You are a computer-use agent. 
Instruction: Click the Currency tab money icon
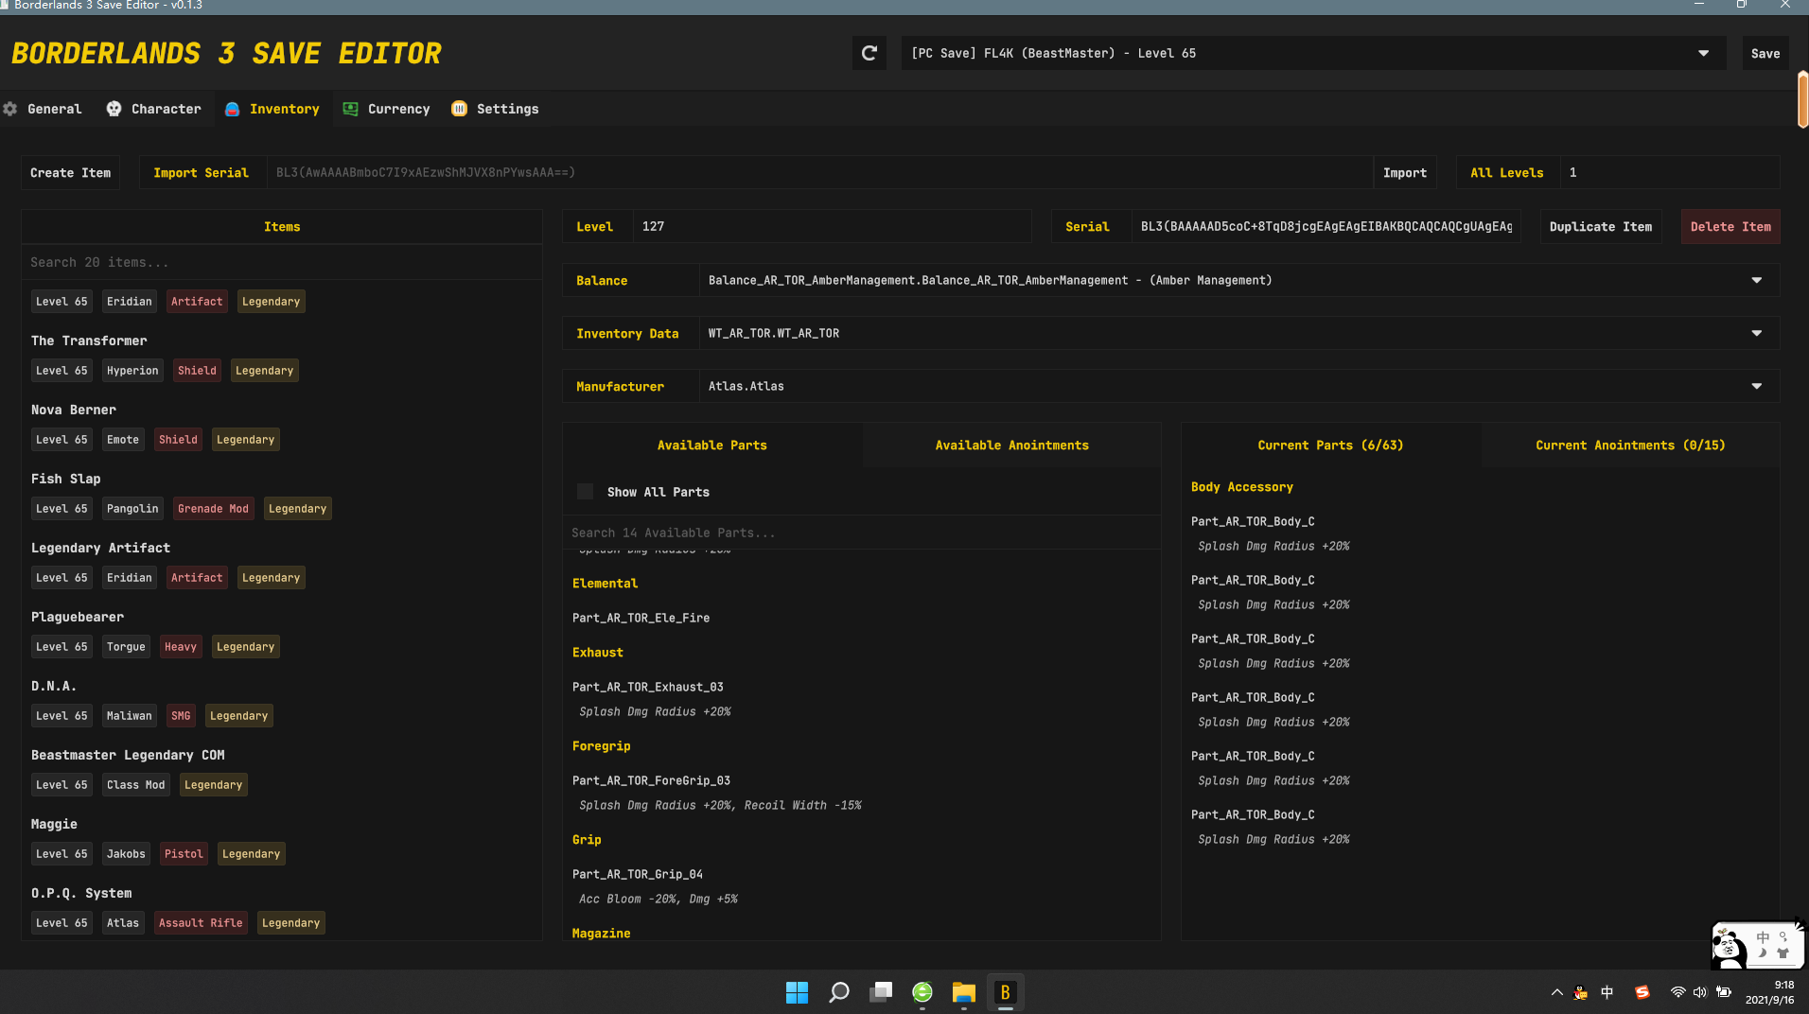point(350,109)
